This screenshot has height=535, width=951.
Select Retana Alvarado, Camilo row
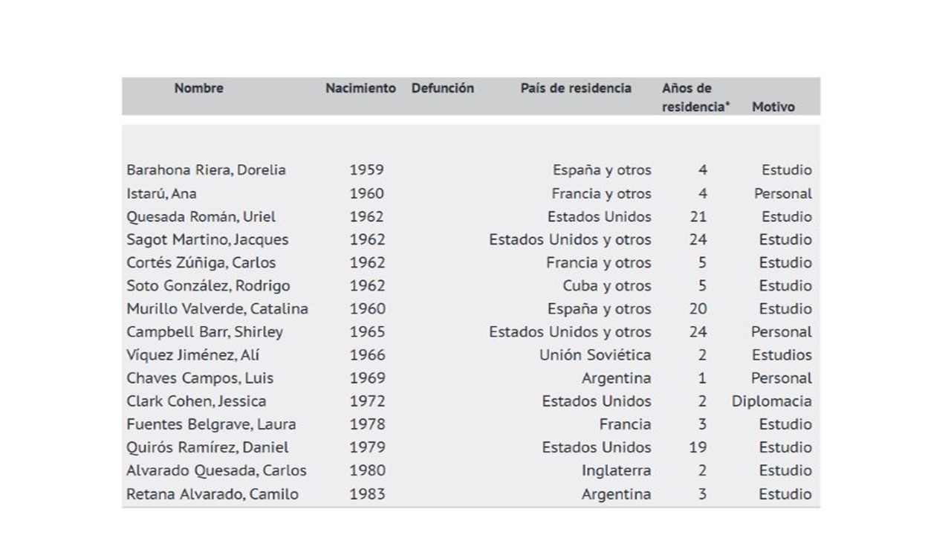coord(471,493)
